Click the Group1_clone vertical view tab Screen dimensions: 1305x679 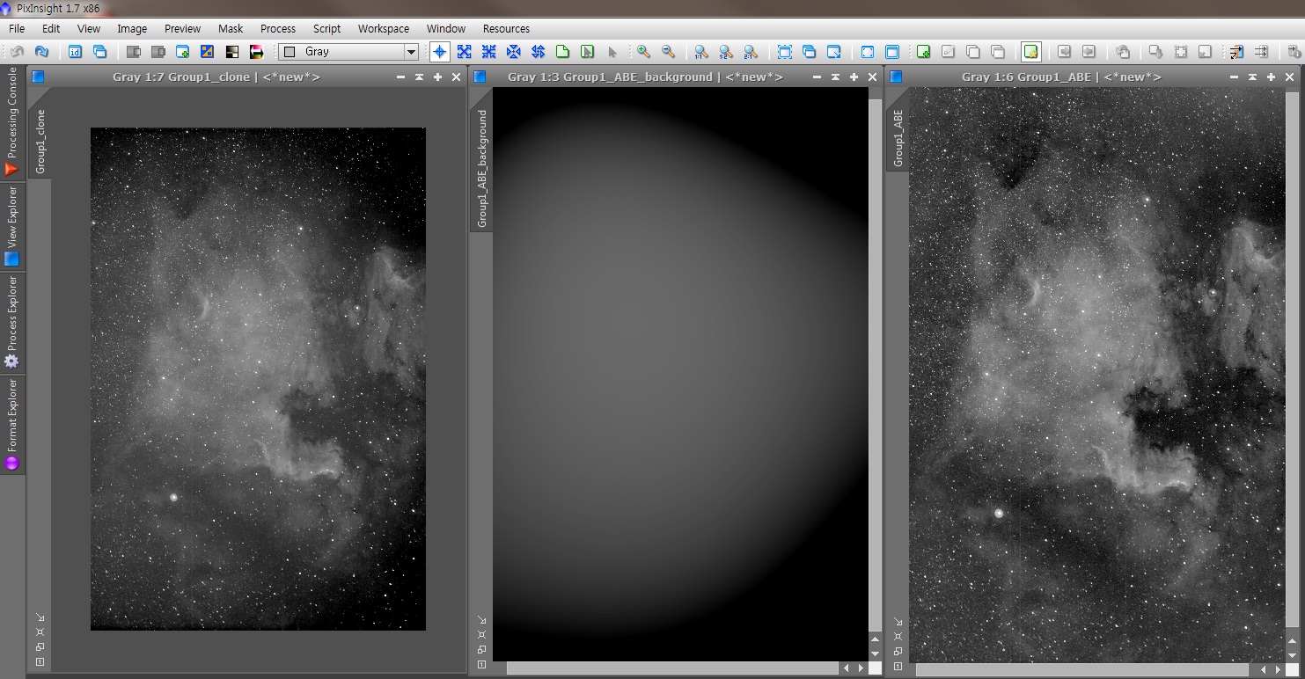pos(40,142)
